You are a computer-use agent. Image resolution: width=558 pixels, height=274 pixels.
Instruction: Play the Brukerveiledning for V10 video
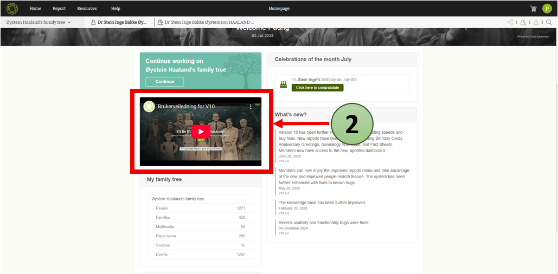(201, 132)
